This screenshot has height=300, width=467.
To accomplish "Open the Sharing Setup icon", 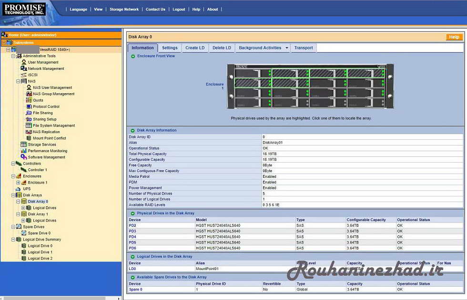I will (x=29, y=119).
